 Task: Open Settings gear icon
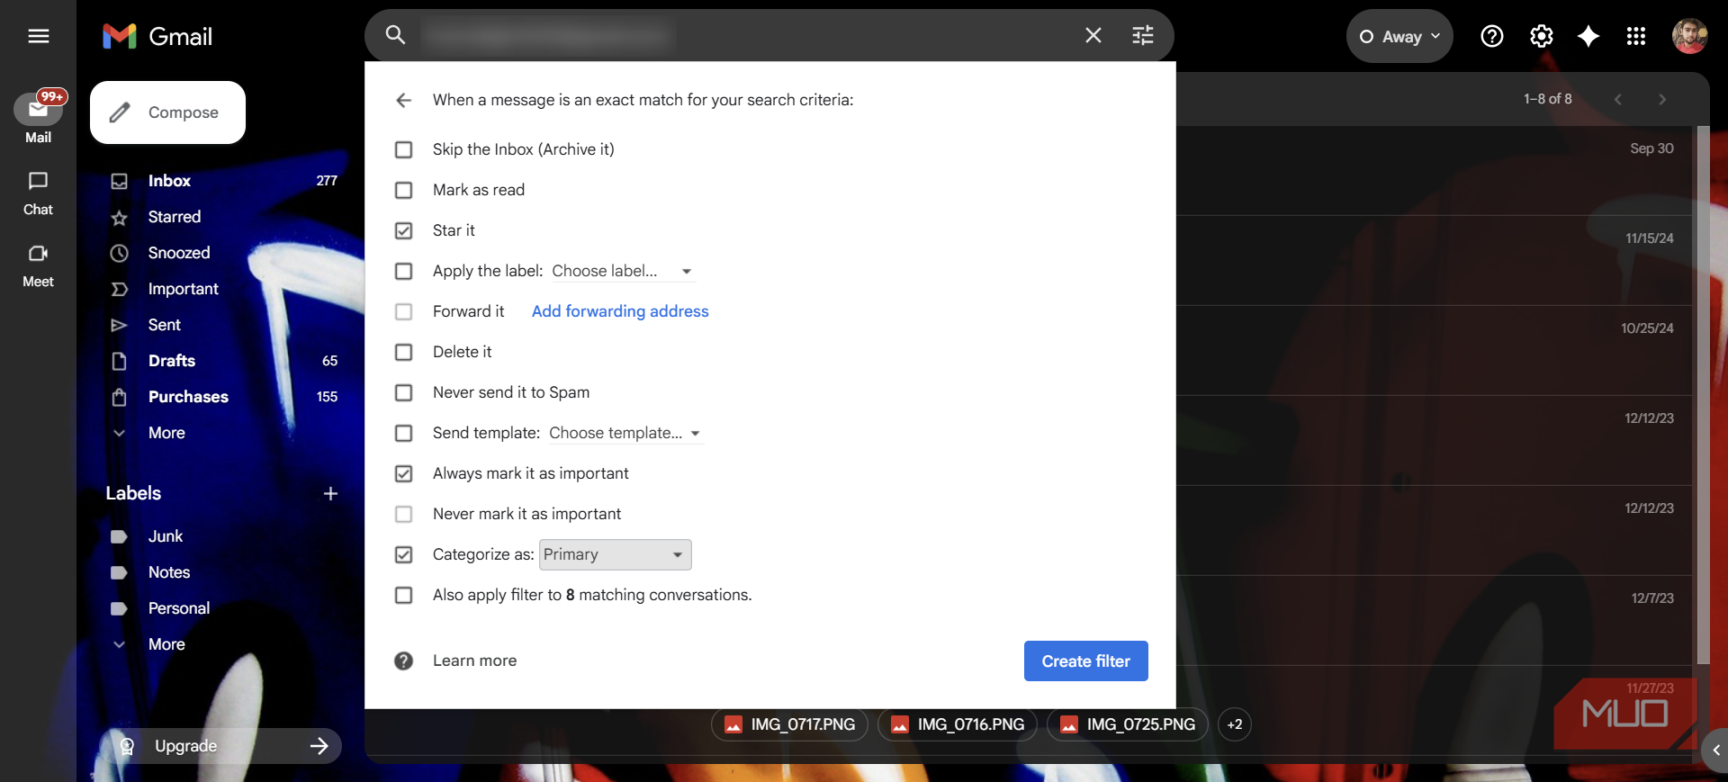1541,36
